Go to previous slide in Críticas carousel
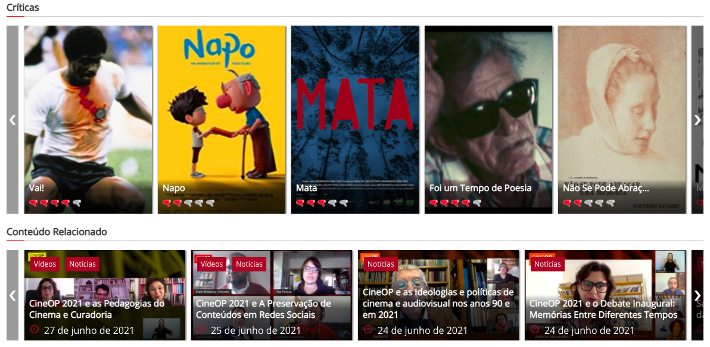Screen dimensions: 710x347 13,120
